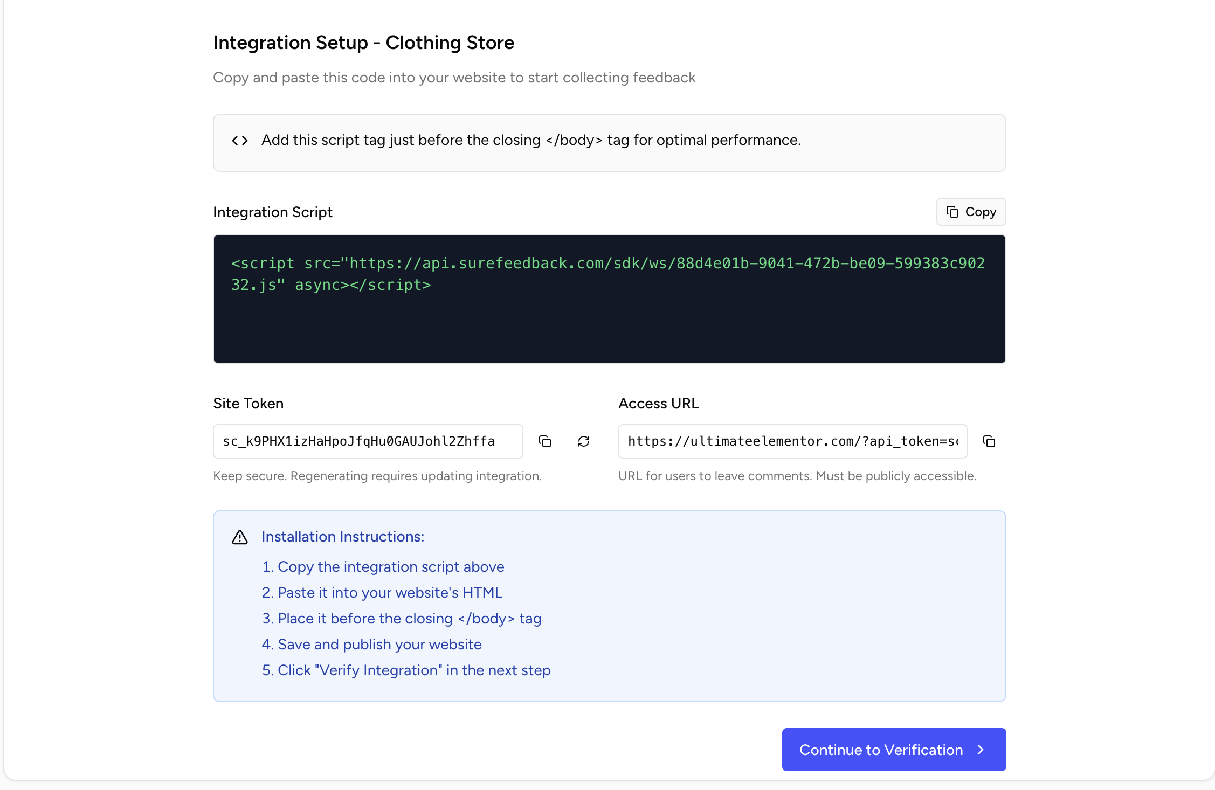Click inside the Access URL field
Screen dimensions: 1215x790
pyautogui.click(x=792, y=441)
